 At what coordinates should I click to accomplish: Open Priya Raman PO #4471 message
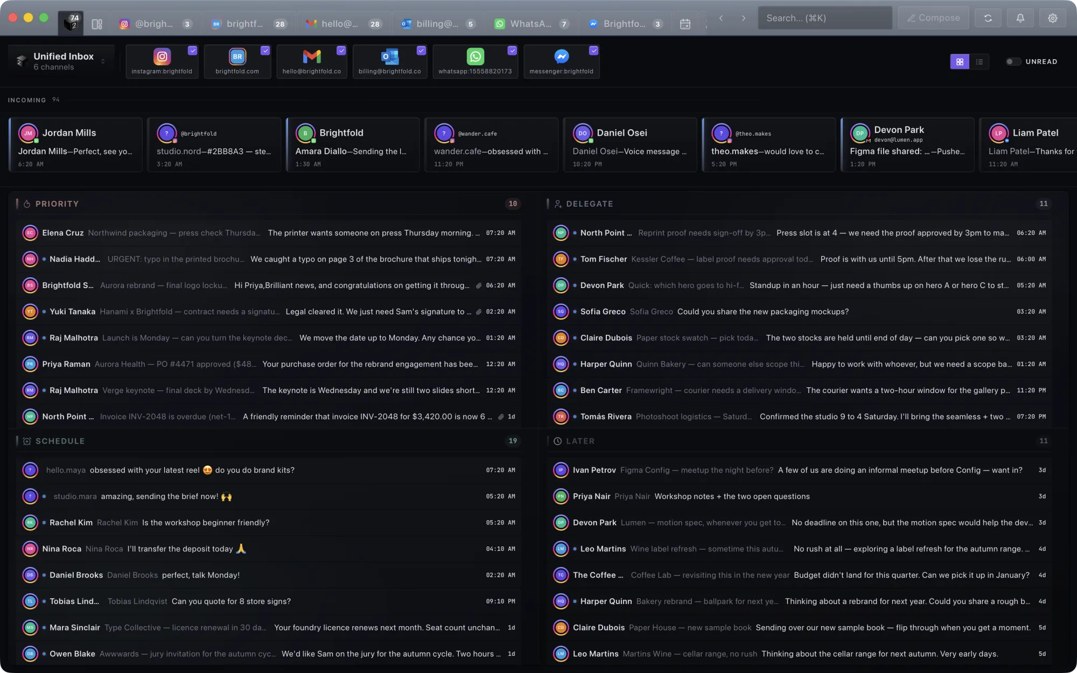(x=269, y=364)
